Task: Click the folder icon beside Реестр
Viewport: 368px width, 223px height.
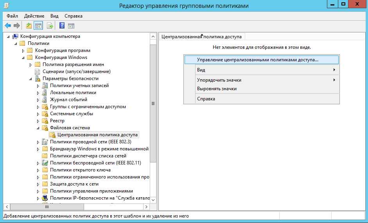Action: [45, 121]
